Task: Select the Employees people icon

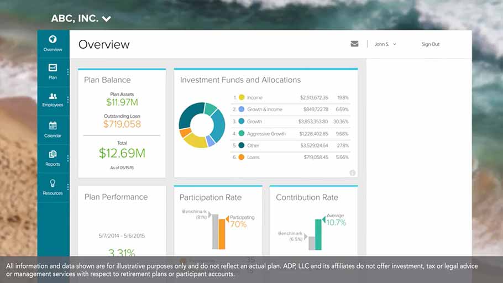Action: 53,96
